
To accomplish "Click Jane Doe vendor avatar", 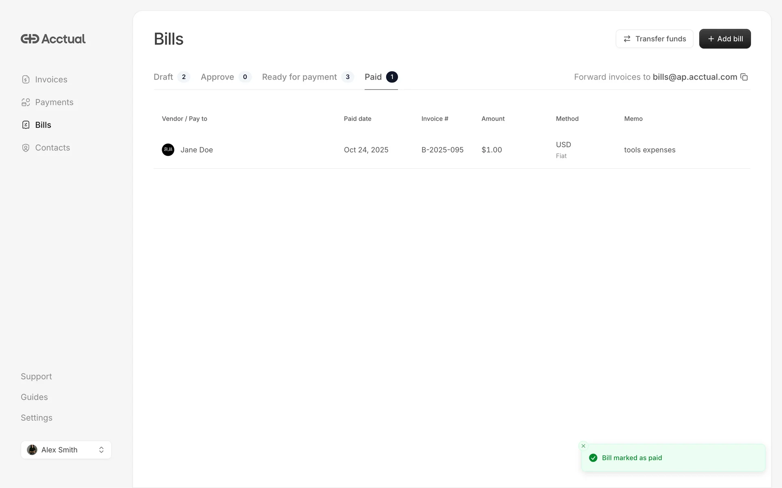I will tap(168, 150).
